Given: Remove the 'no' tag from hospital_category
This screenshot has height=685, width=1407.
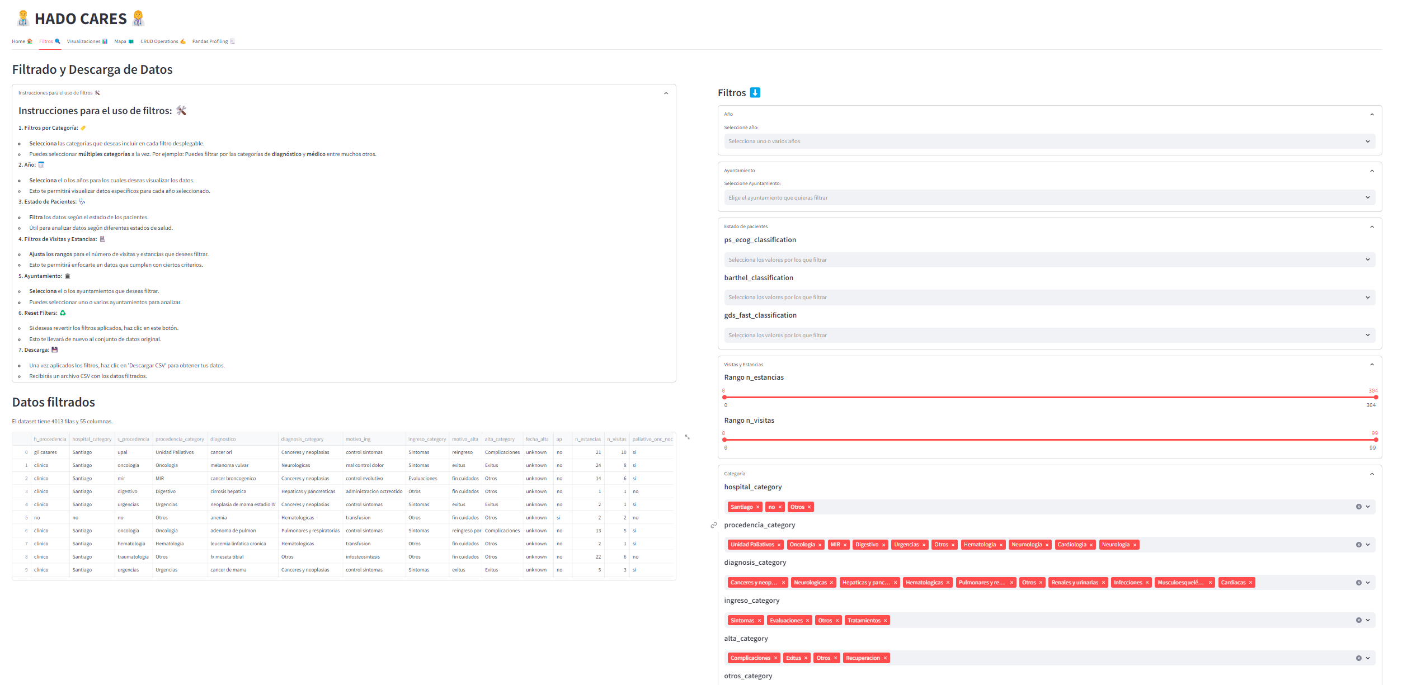Looking at the screenshot, I should 780,507.
